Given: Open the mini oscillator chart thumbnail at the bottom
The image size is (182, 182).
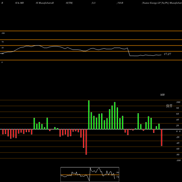Looking at the screenshot, I should click(90, 174).
